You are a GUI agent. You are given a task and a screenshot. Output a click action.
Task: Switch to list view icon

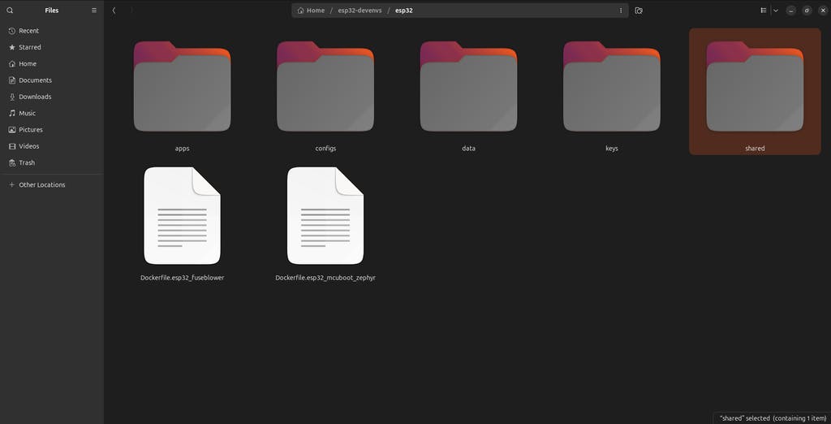click(763, 10)
